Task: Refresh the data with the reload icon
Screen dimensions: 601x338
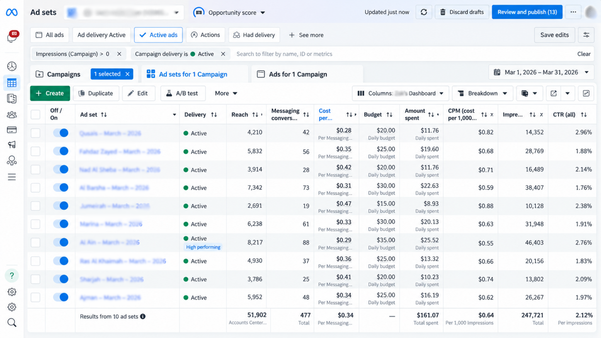Action: coord(424,12)
